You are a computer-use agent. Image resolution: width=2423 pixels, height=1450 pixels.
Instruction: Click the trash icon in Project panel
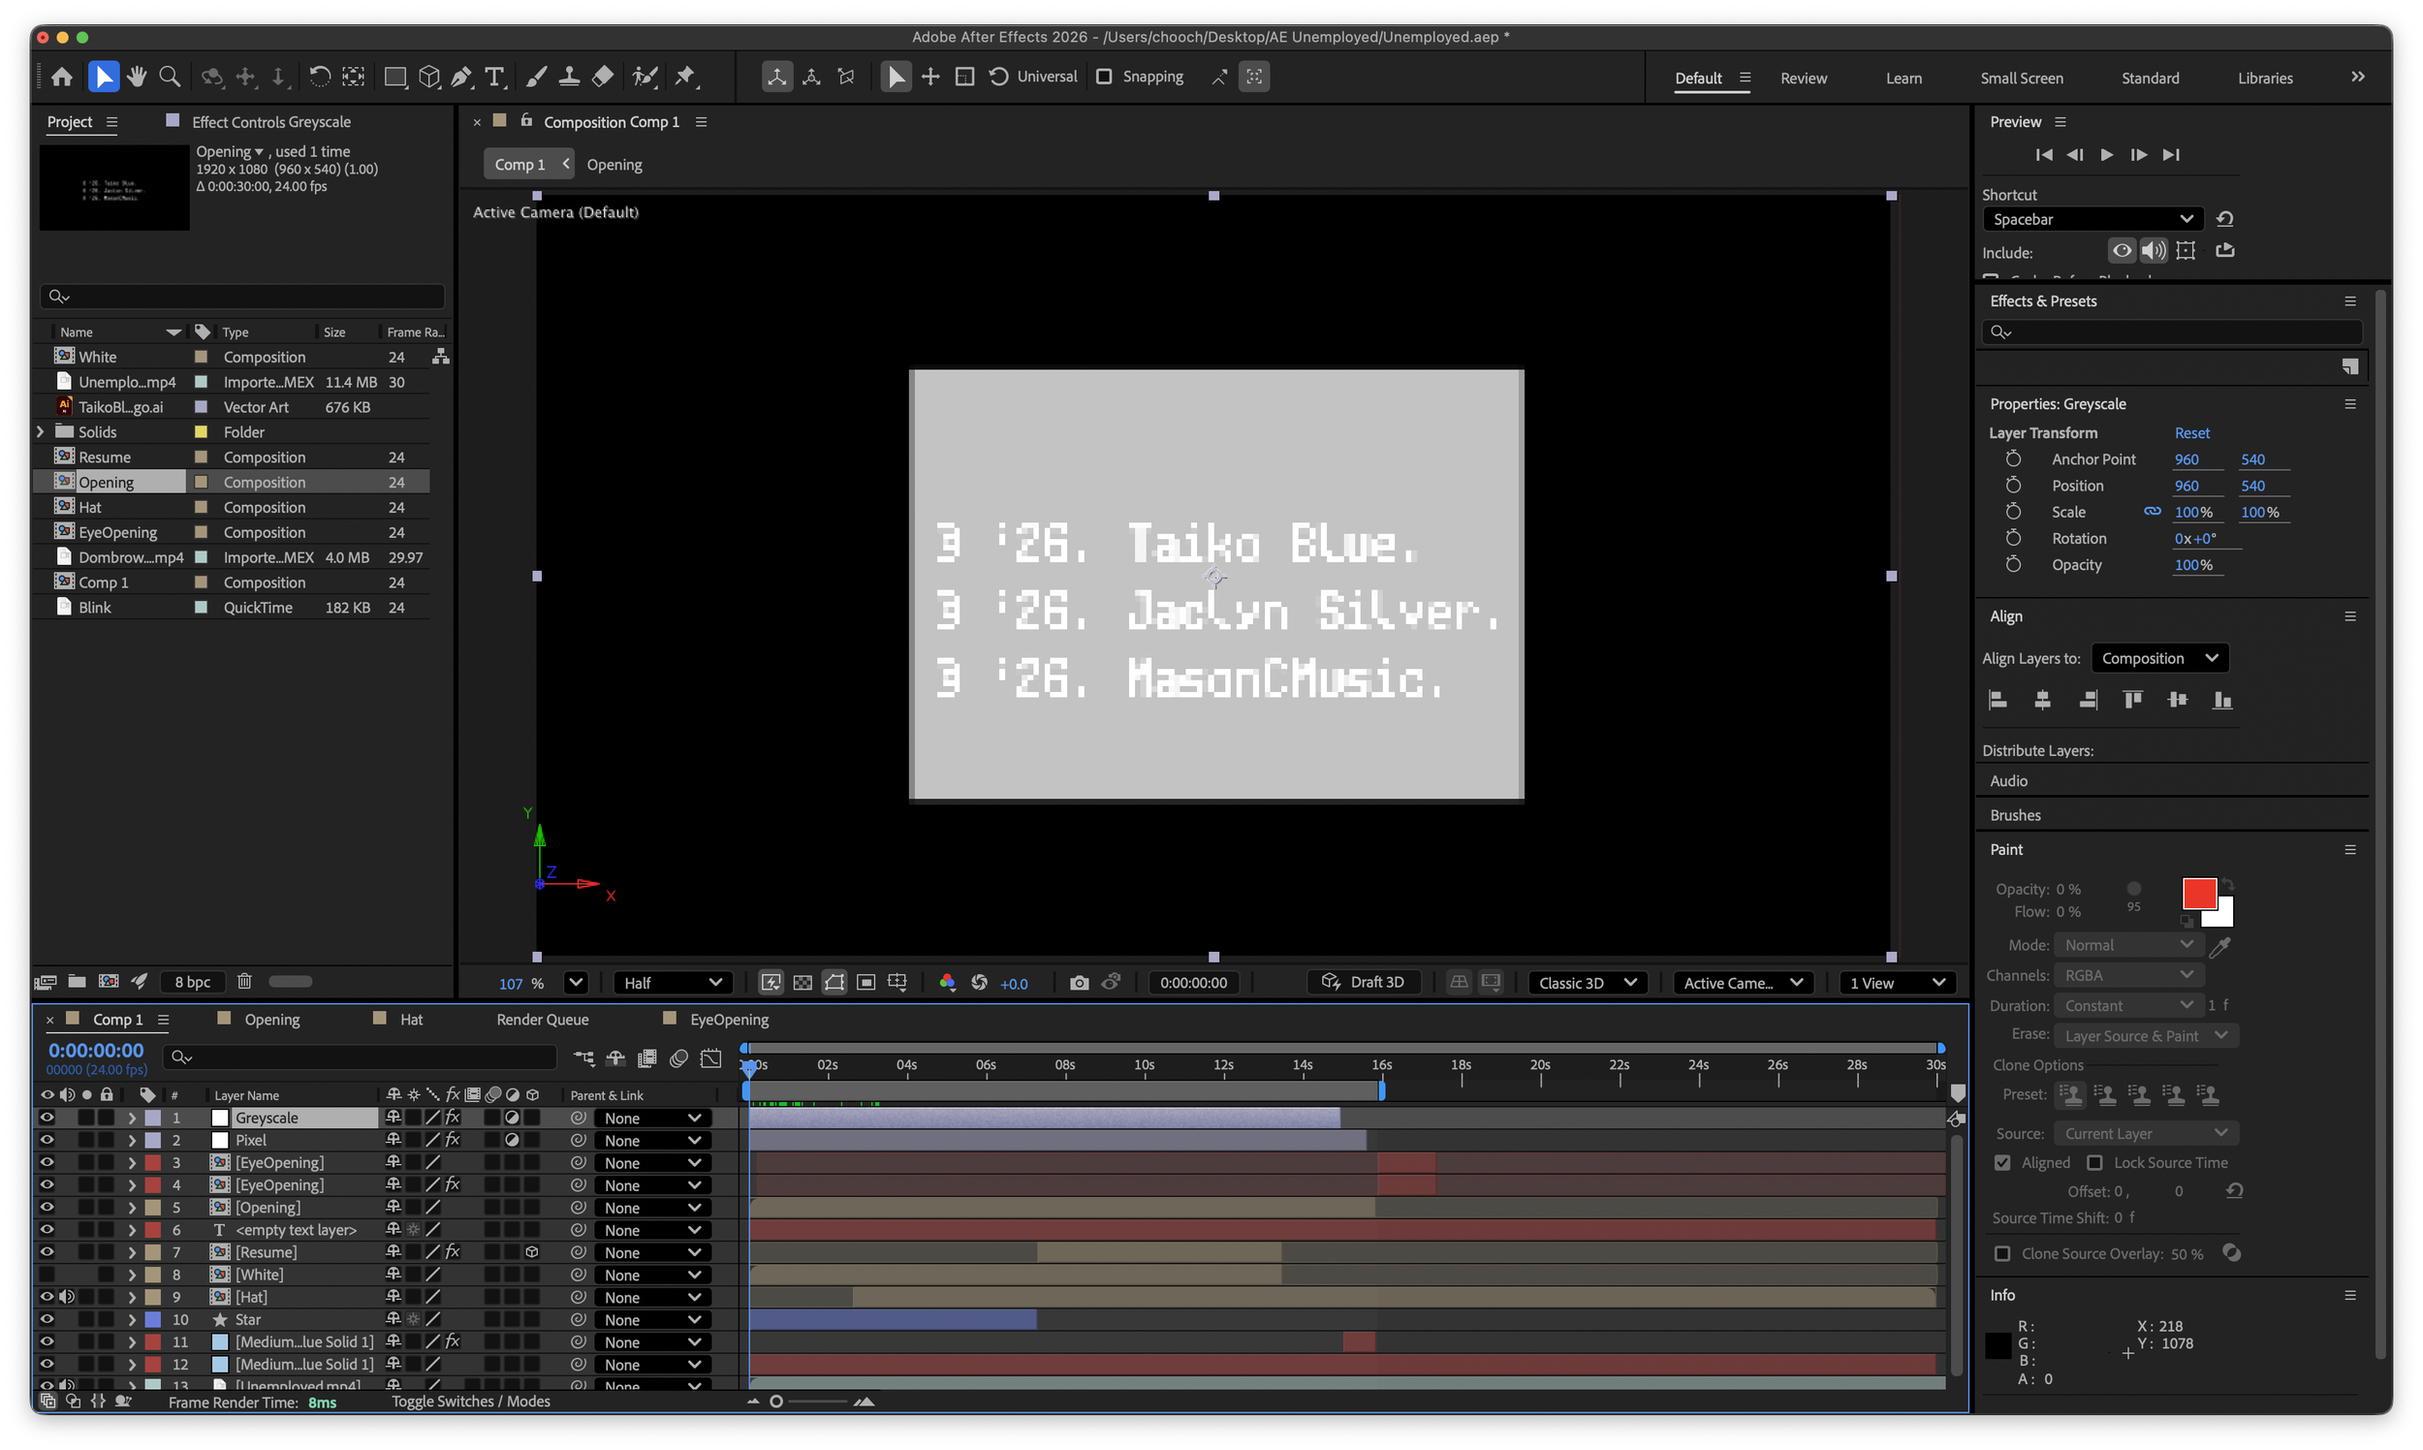(244, 981)
